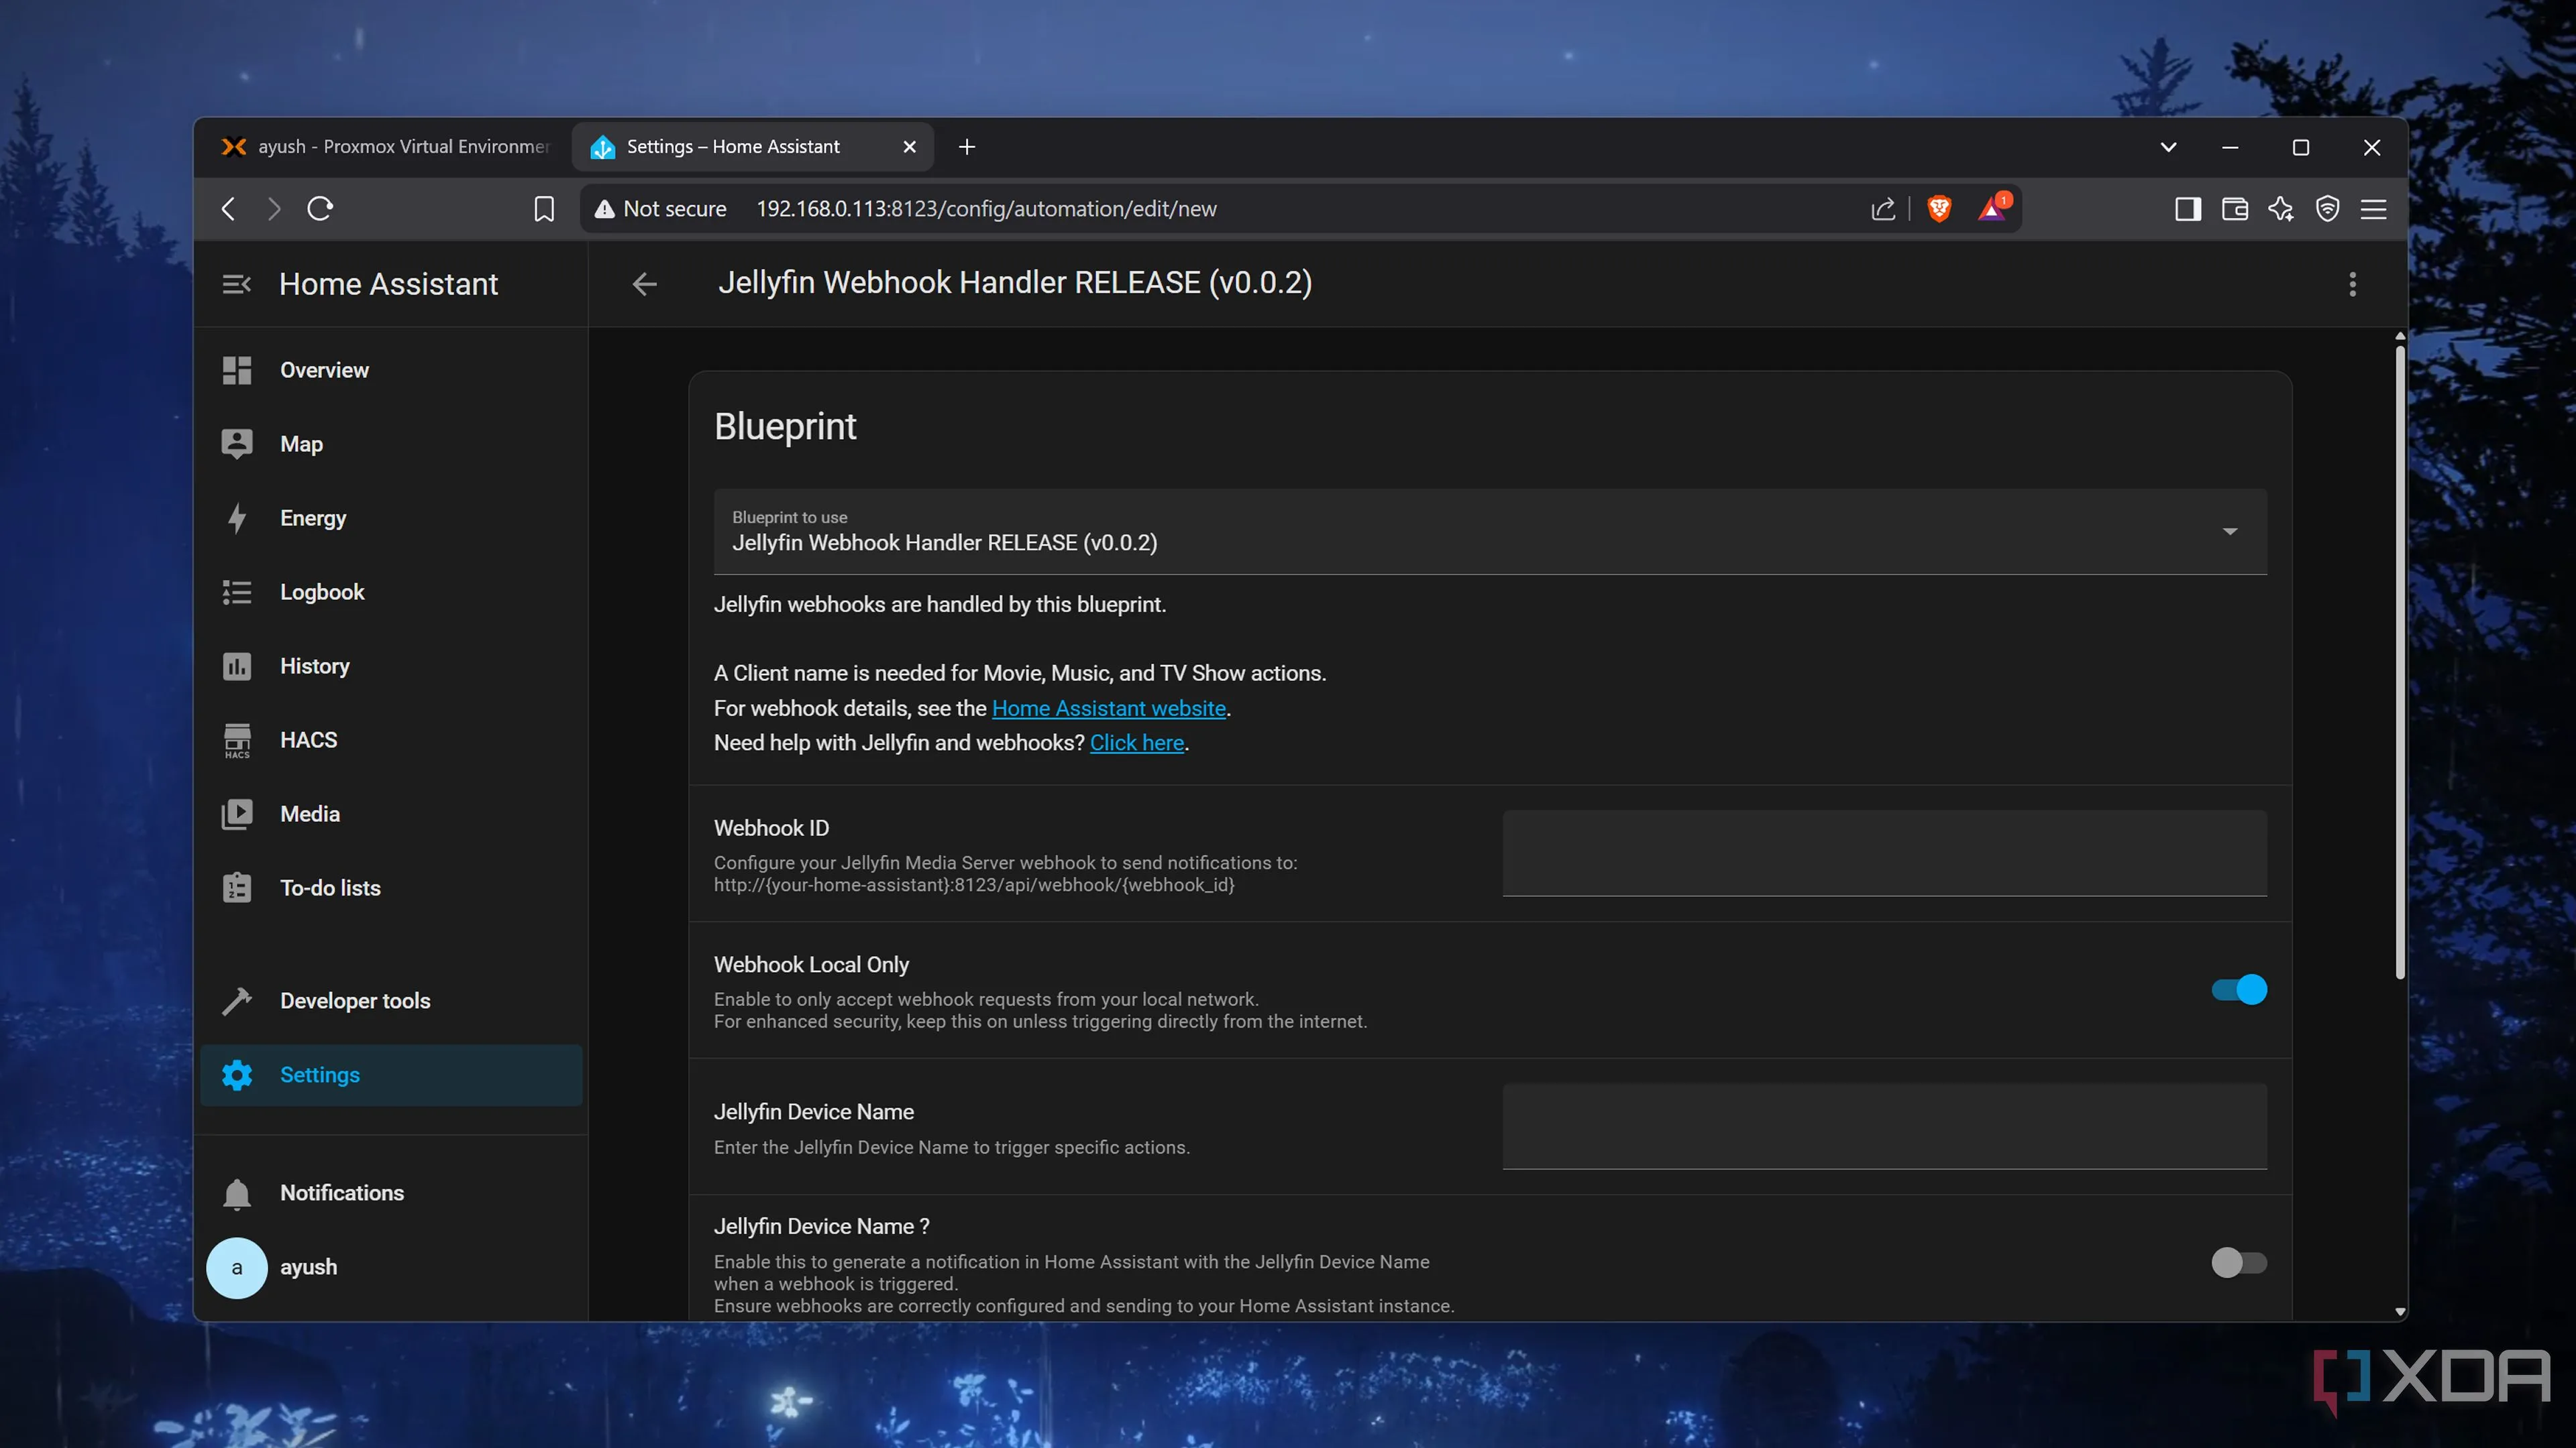Open the Logbook panel
Screen dimensions: 2576x1448
click(391, 591)
